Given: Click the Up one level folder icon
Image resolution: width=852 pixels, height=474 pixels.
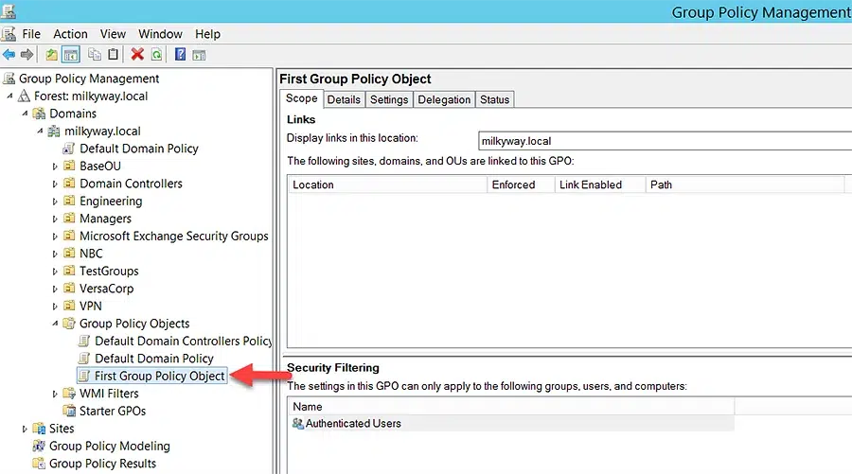Looking at the screenshot, I should (x=52, y=54).
